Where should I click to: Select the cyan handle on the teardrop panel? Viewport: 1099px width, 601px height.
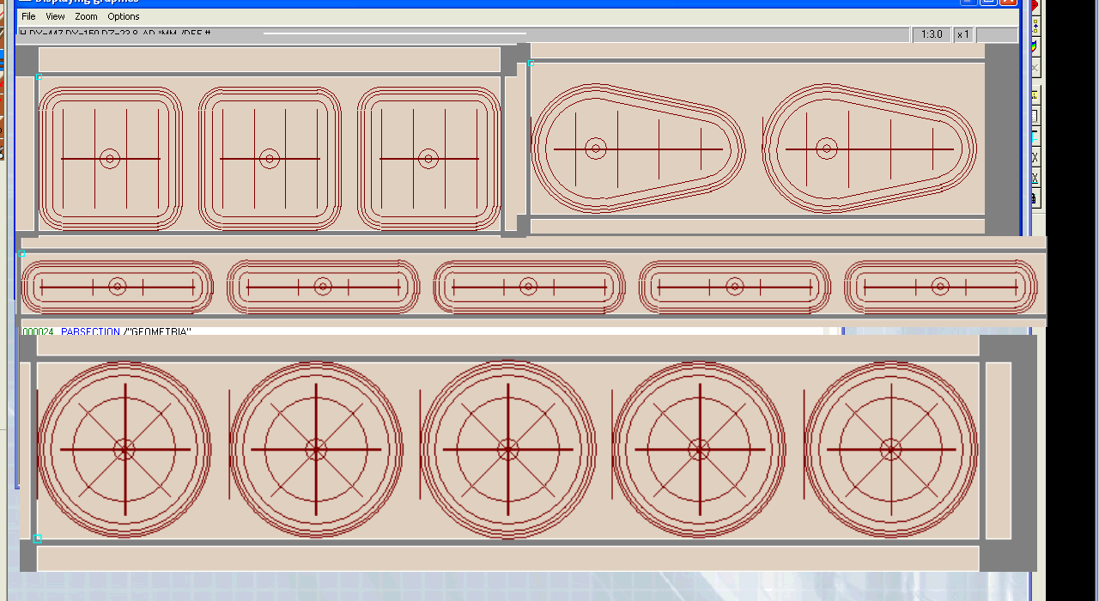coord(531,63)
